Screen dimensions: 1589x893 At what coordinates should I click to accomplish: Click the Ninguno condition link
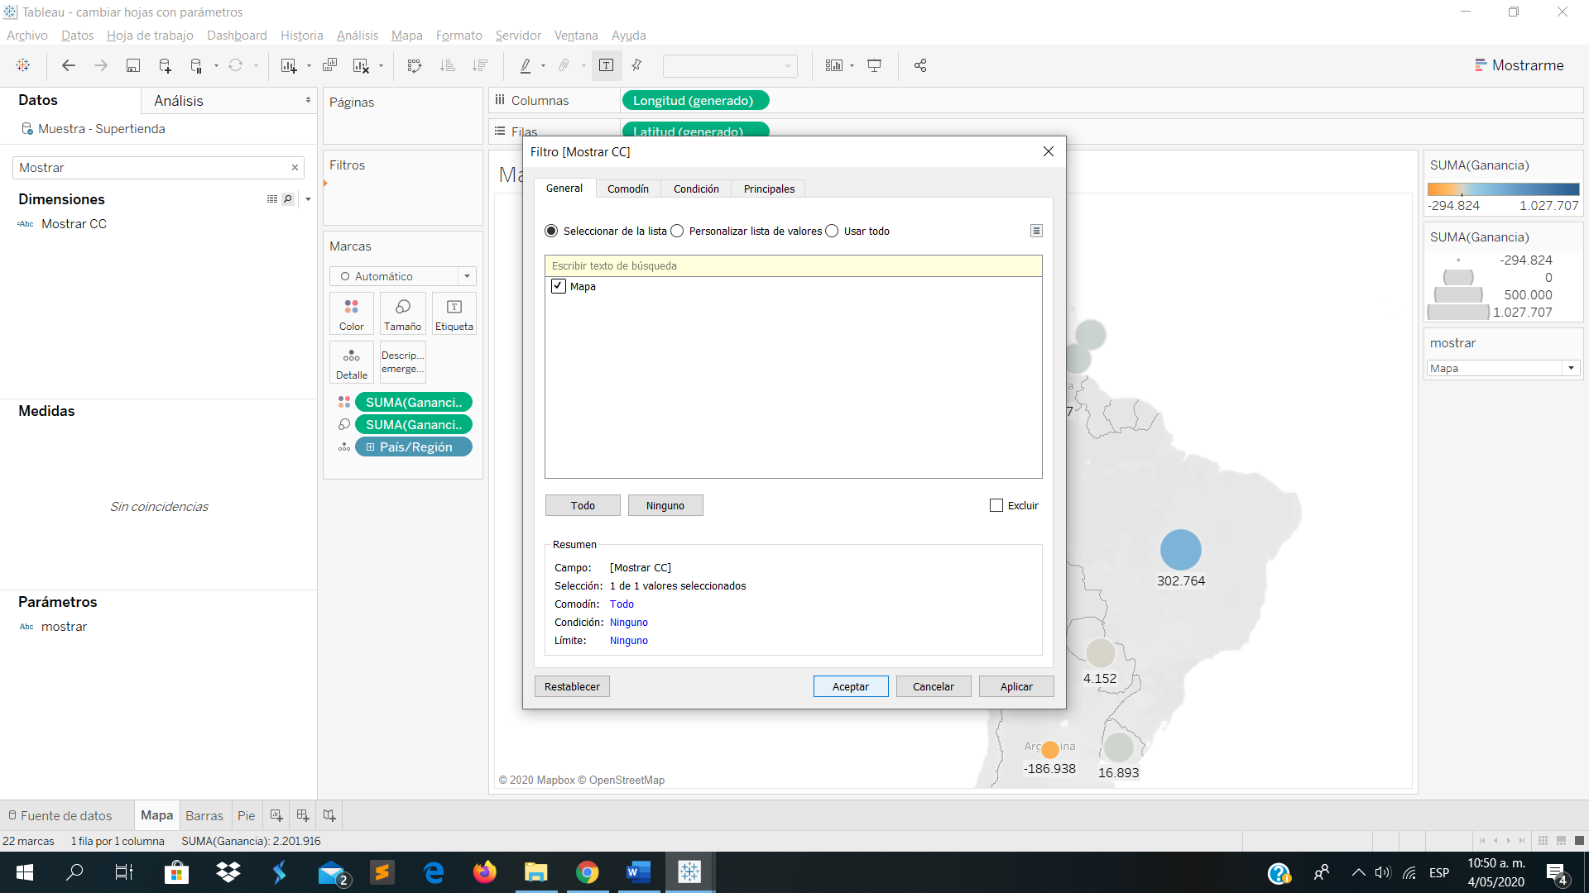(x=628, y=623)
